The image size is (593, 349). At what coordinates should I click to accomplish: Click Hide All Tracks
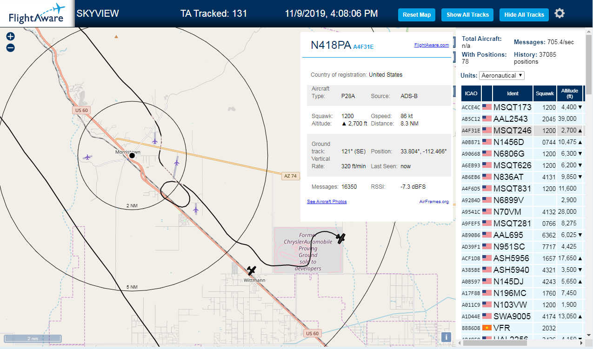524,15
